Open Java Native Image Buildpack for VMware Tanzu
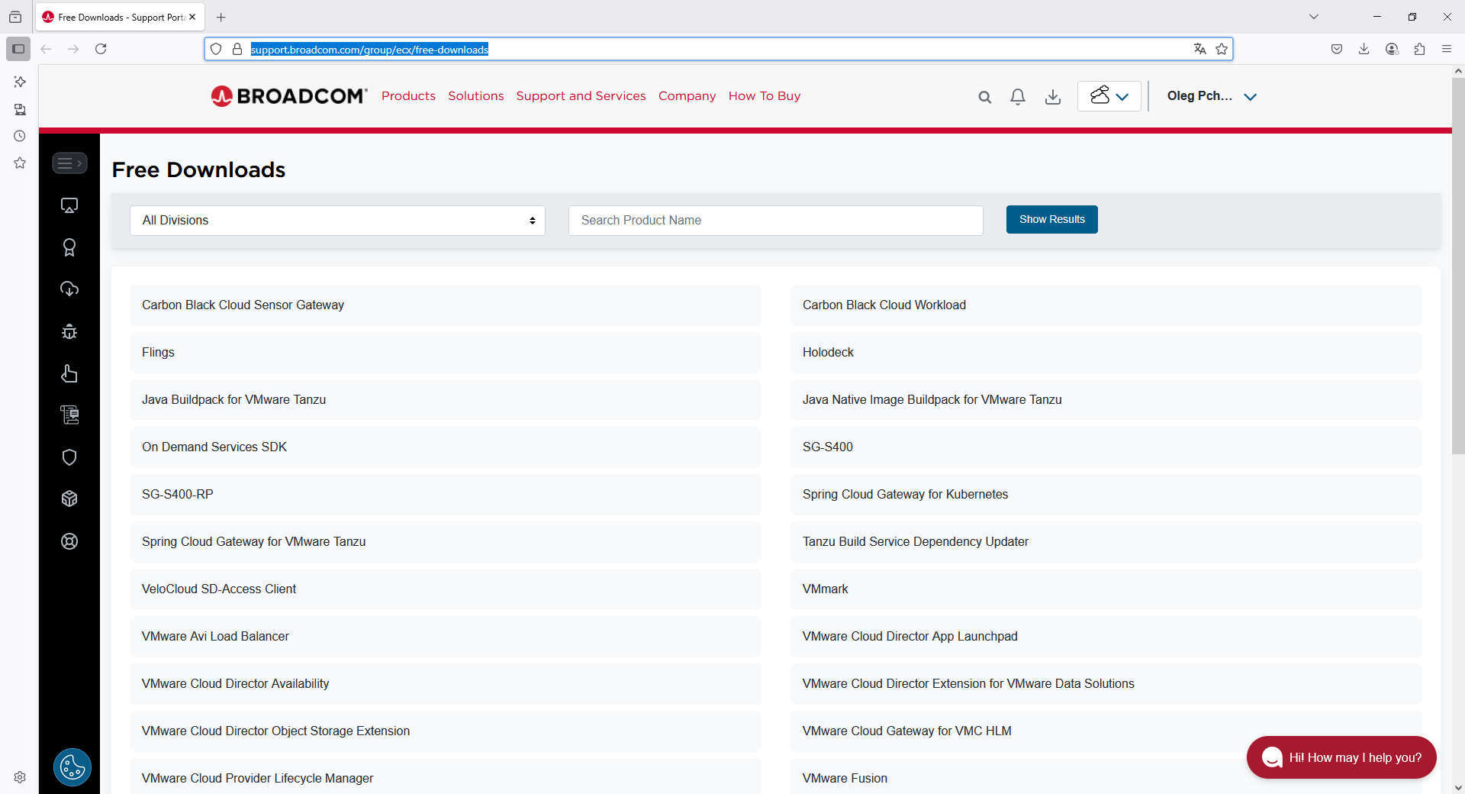Image resolution: width=1465 pixels, height=794 pixels. tap(1106, 400)
